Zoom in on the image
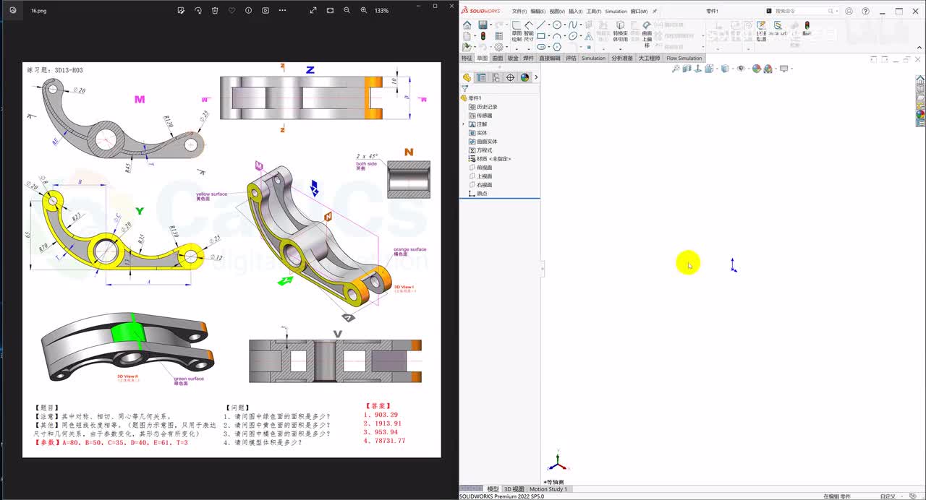 click(x=363, y=11)
